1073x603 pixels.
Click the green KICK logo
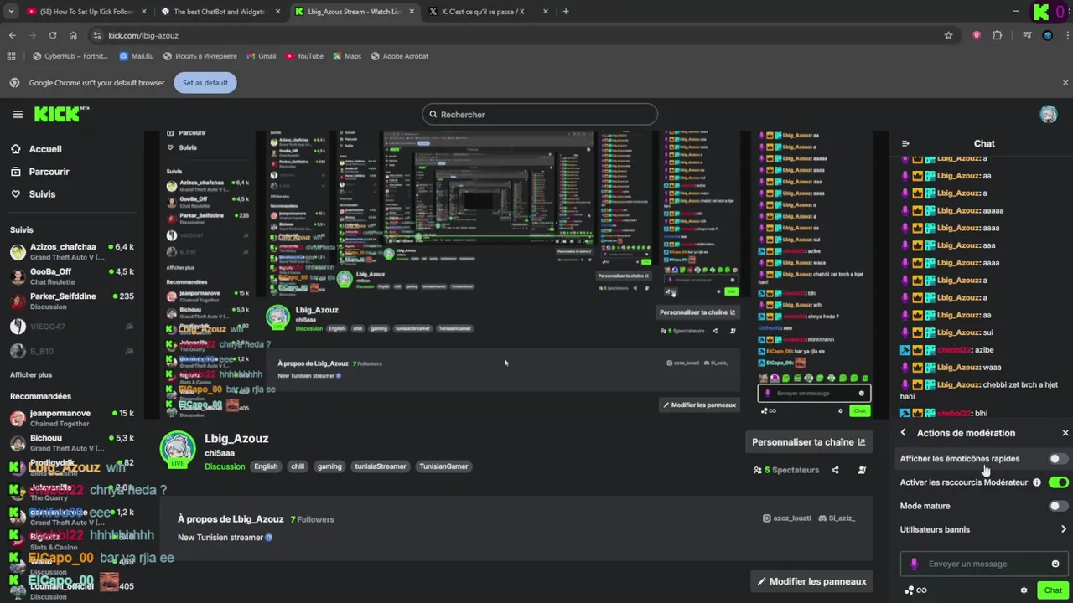(61, 114)
